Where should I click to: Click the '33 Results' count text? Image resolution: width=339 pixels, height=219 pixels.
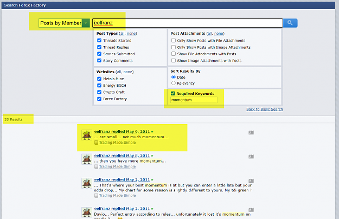point(14,119)
